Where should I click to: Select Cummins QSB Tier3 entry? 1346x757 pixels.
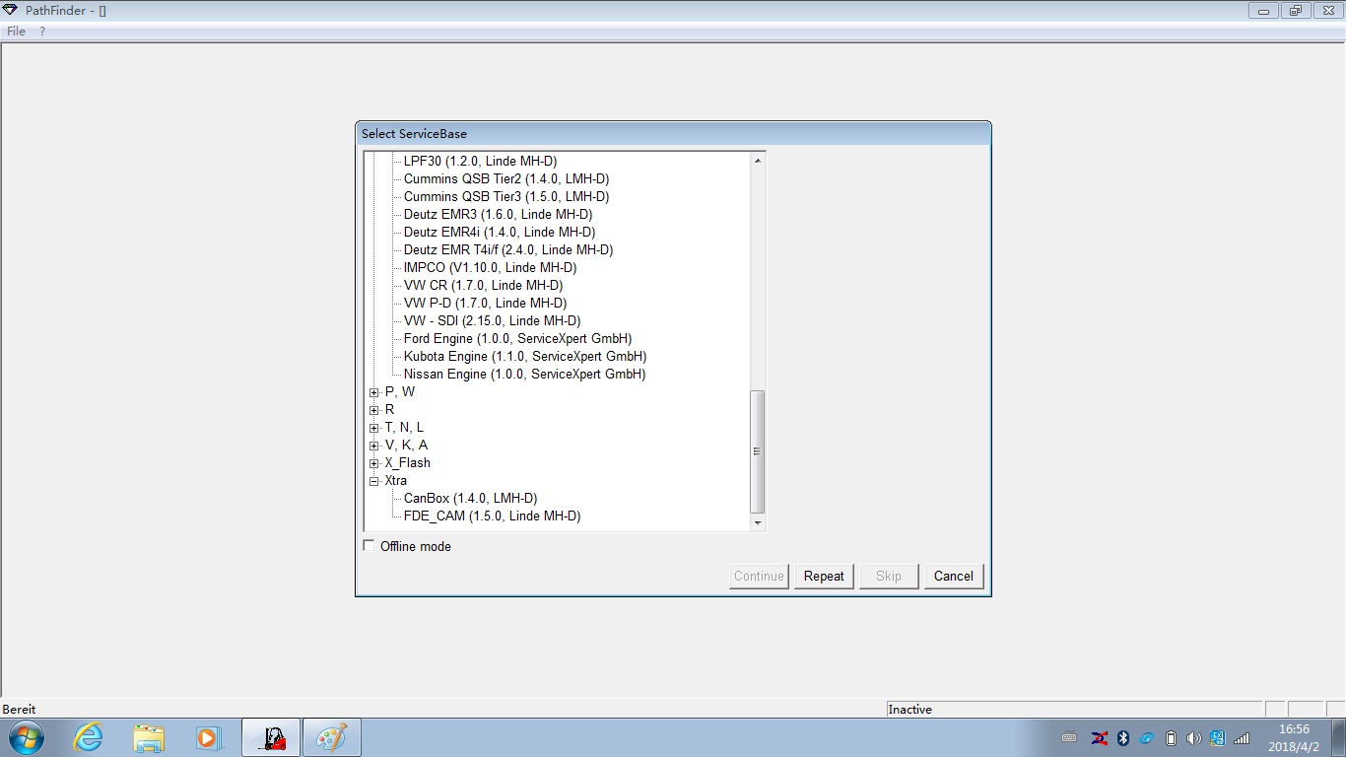[x=506, y=196]
